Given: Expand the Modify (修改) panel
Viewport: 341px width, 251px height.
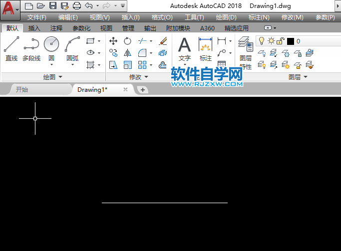Looking at the screenshot, I should pyautogui.click(x=138, y=77).
